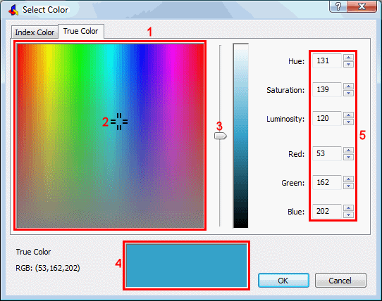Switch to the Index Color tab
382x301 pixels.
(35, 32)
